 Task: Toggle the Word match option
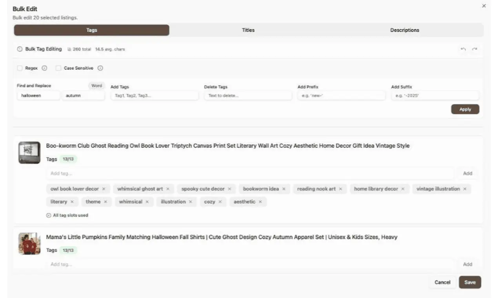(x=96, y=86)
